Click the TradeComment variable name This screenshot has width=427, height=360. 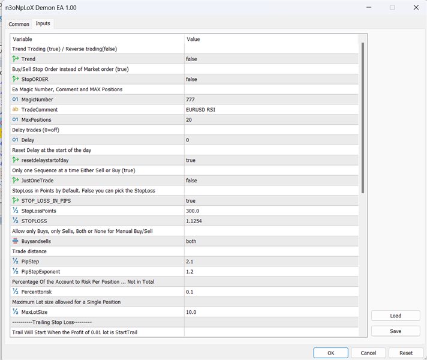[x=40, y=110]
